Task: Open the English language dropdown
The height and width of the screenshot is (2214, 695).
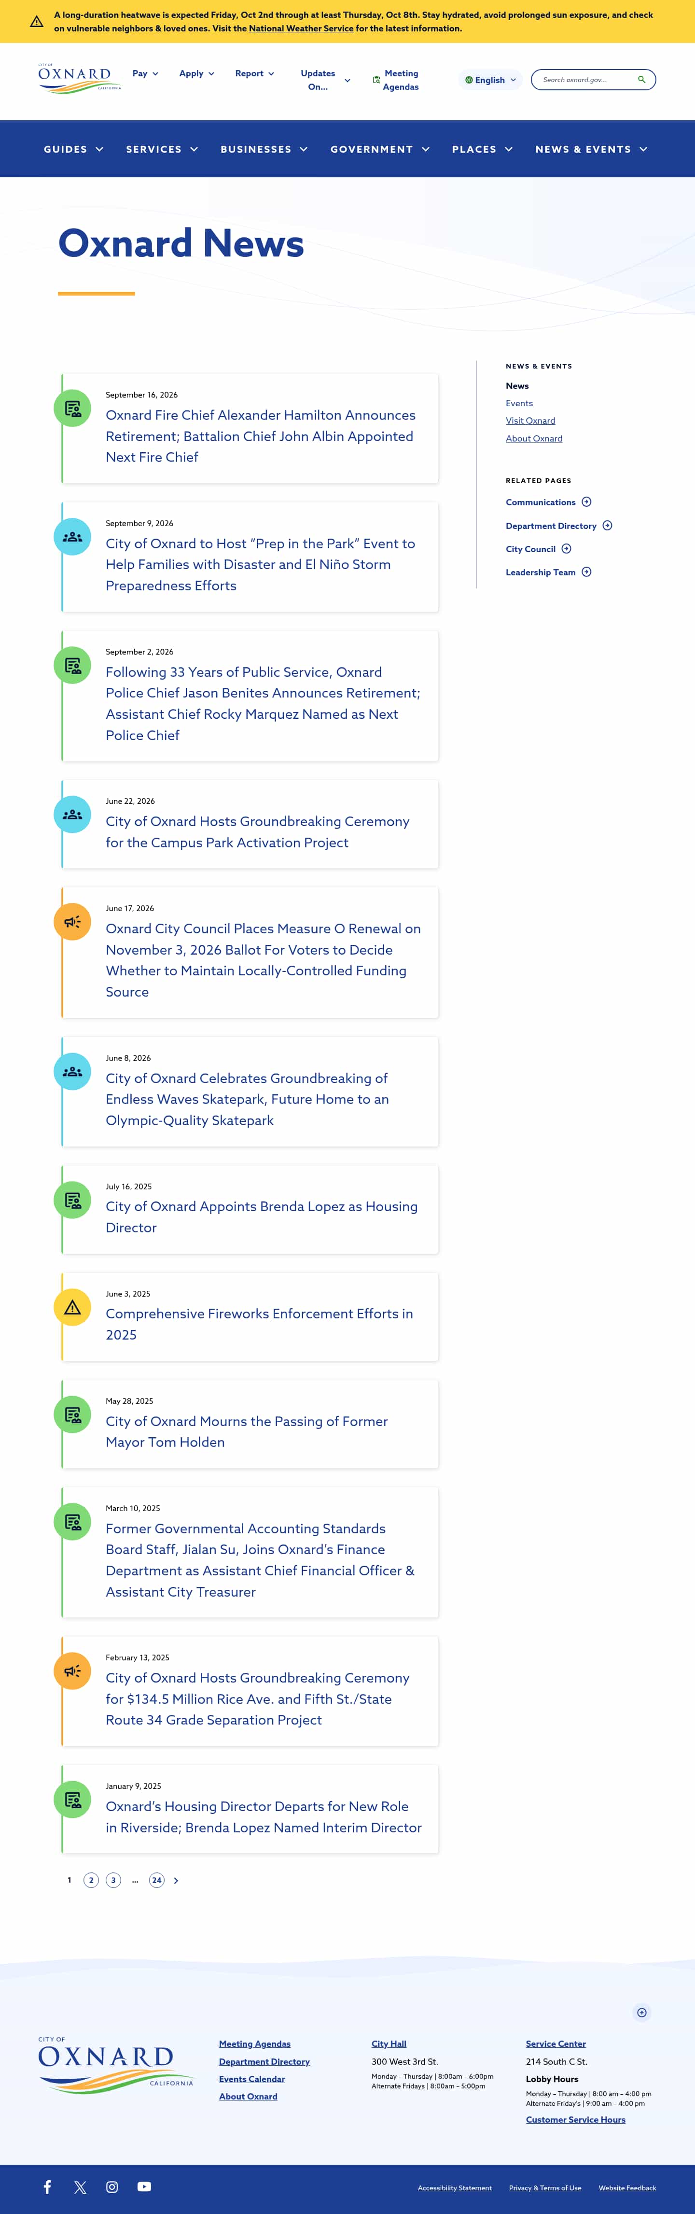Action: tap(490, 80)
